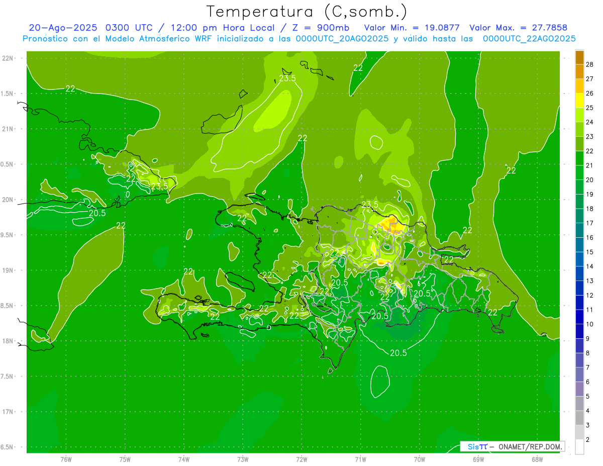Select the 'Z = 900mb' level label

click(x=321, y=28)
